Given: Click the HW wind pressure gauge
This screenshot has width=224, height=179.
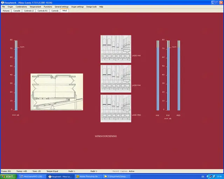Looking at the screenshot, I should (157, 75).
